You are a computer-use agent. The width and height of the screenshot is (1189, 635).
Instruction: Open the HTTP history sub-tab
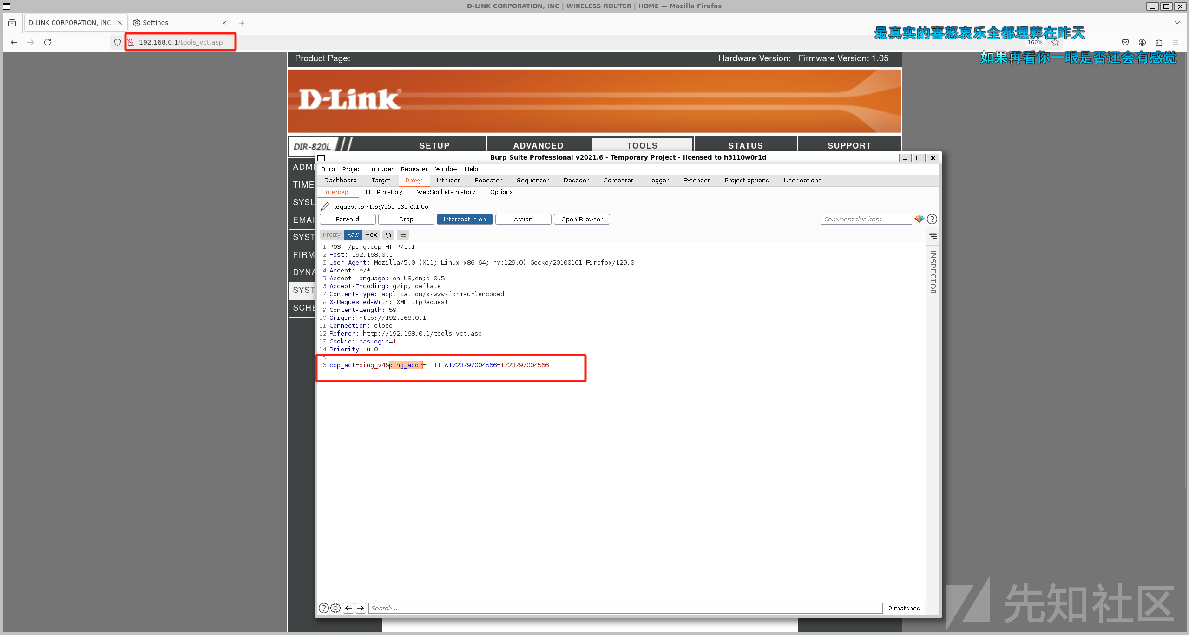(384, 192)
